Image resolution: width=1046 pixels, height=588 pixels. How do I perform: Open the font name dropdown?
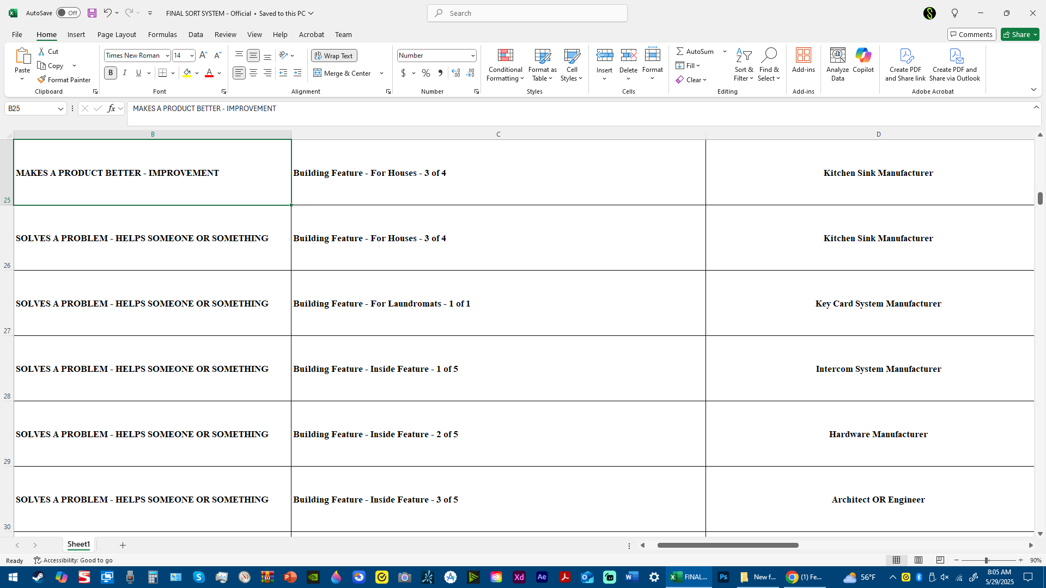[x=167, y=56]
